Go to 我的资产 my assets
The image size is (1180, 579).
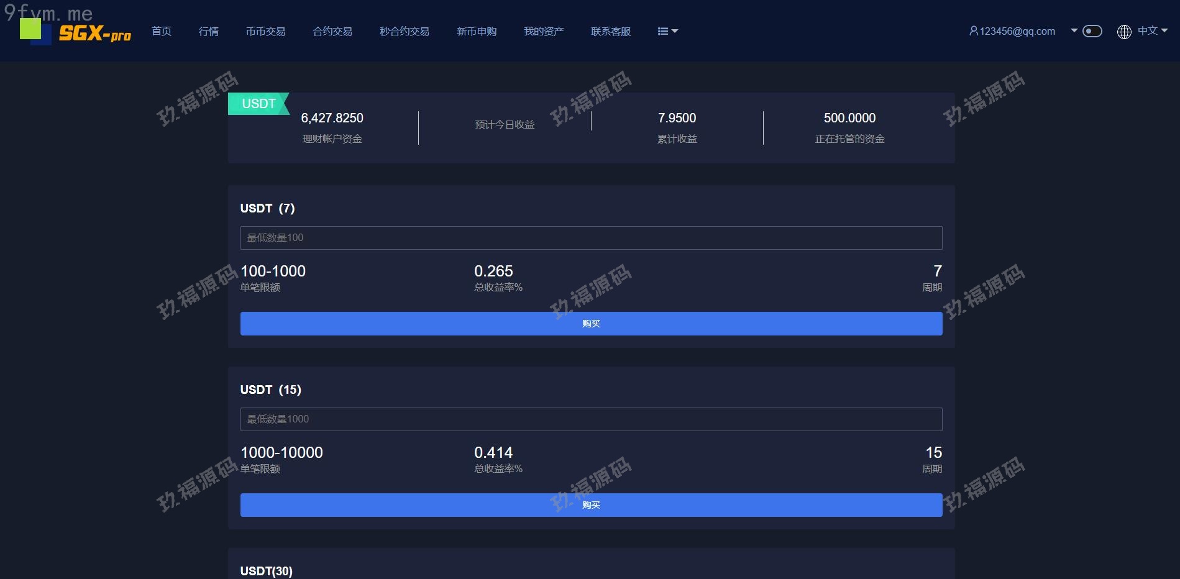(543, 31)
